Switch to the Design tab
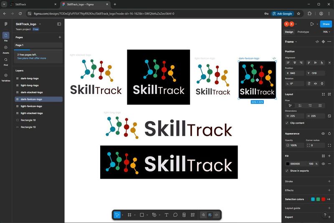 (289, 32)
